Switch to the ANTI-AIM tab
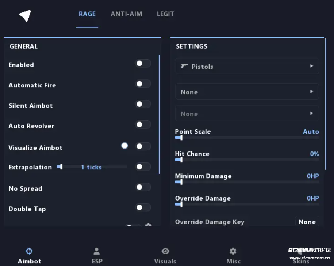This screenshot has height=266, width=334. tap(126, 14)
